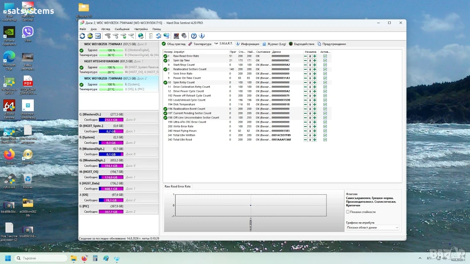Select Firefox desktop shortcut icon

pos(9,157)
